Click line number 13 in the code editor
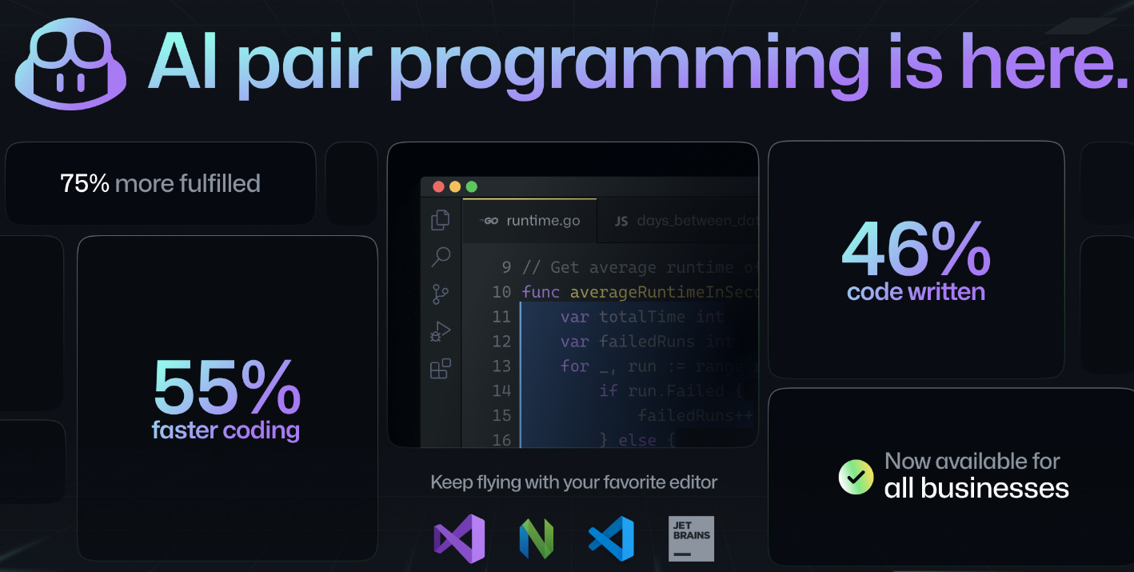 501,366
